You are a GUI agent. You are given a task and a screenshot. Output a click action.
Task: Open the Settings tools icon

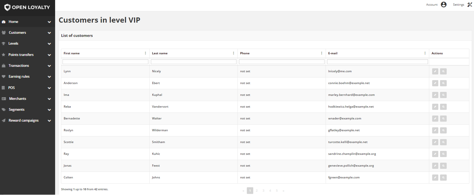point(470,5)
